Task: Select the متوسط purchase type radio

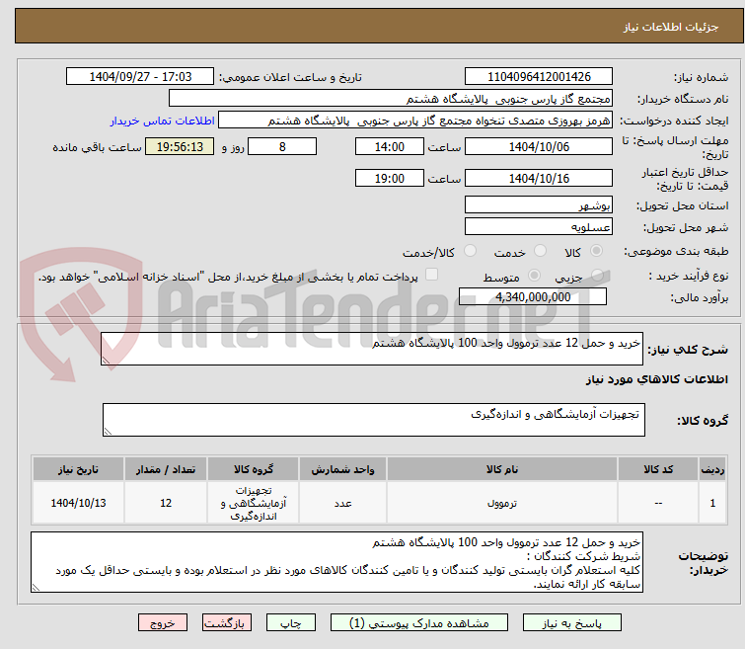Action: point(534,275)
